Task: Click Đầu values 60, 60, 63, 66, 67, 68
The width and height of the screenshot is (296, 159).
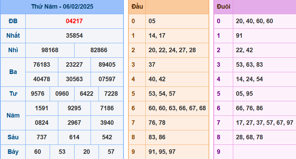Action: [177, 108]
